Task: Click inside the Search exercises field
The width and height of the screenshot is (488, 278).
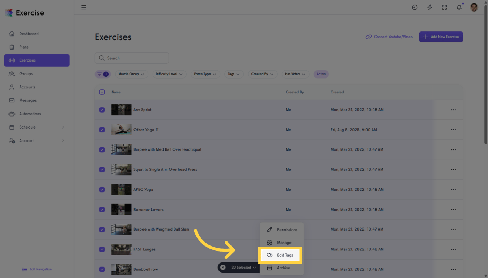Action: pyautogui.click(x=132, y=58)
